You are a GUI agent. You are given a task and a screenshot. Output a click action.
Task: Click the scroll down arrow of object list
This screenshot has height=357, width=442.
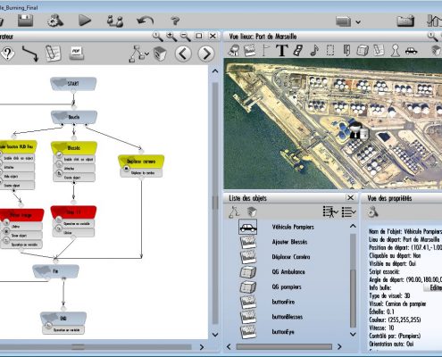pyautogui.click(x=353, y=334)
